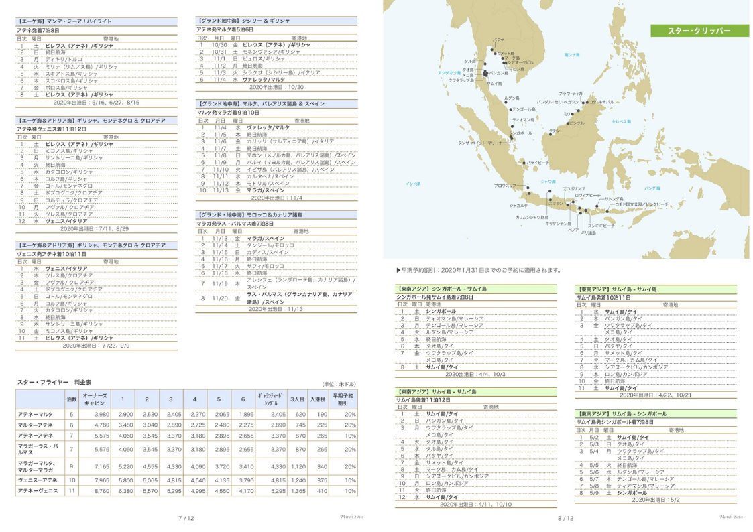Select the '入港税' column header
The image size is (753, 532).
pyautogui.click(x=317, y=399)
